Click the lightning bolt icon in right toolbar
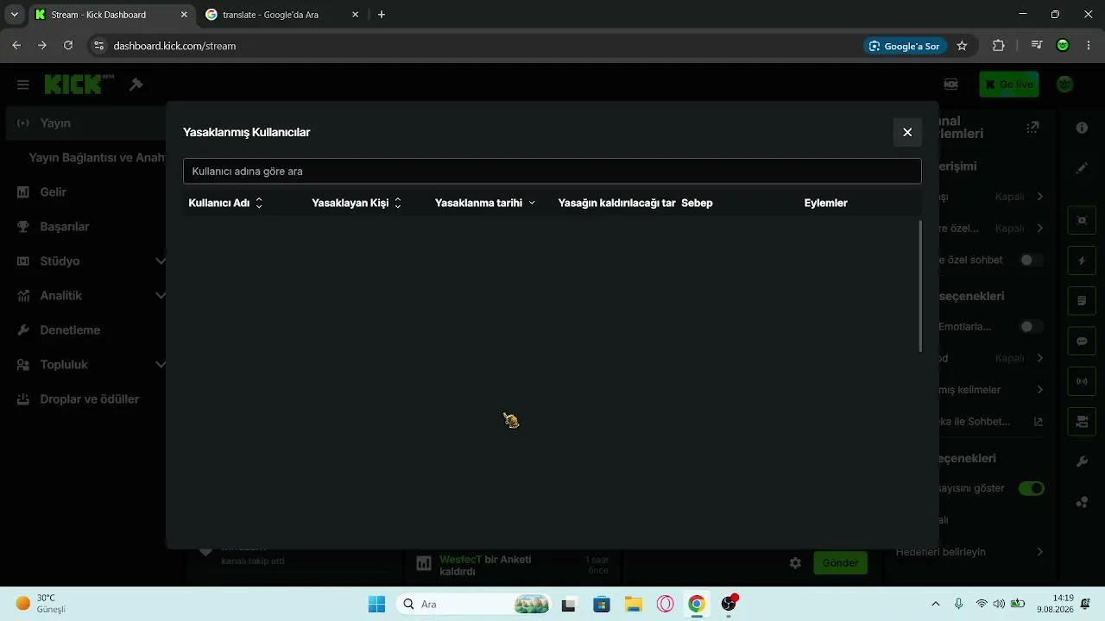Screen dimensions: 1105x621 1082,260
